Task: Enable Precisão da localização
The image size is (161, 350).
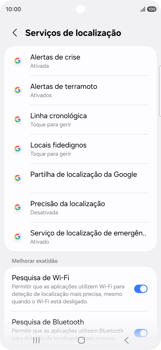Action: coord(77,207)
